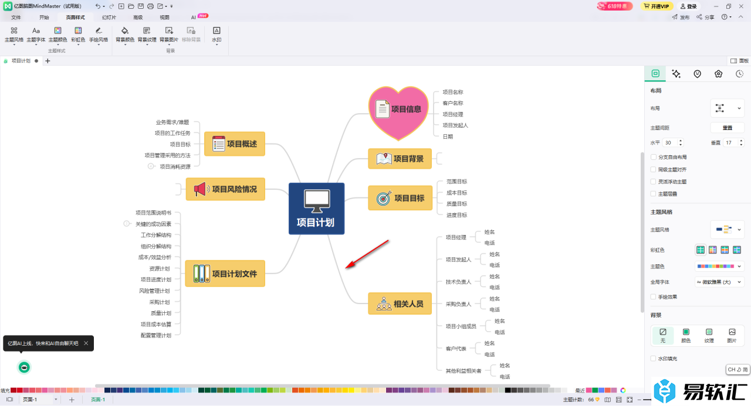Select the fourth rainbow color scheme
751x406 pixels.
[737, 250]
